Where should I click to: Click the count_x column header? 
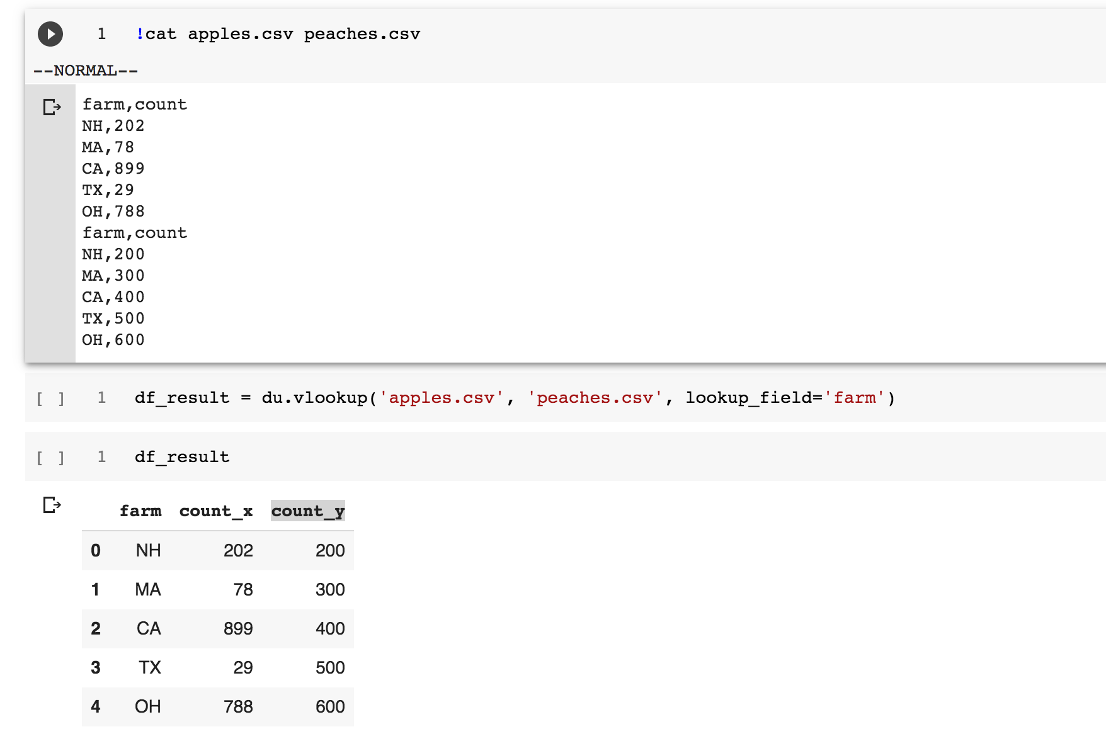point(216,511)
